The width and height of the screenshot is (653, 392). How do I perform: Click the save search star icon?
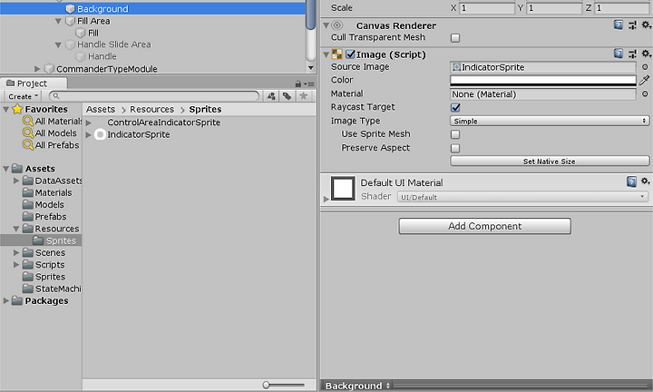(303, 96)
